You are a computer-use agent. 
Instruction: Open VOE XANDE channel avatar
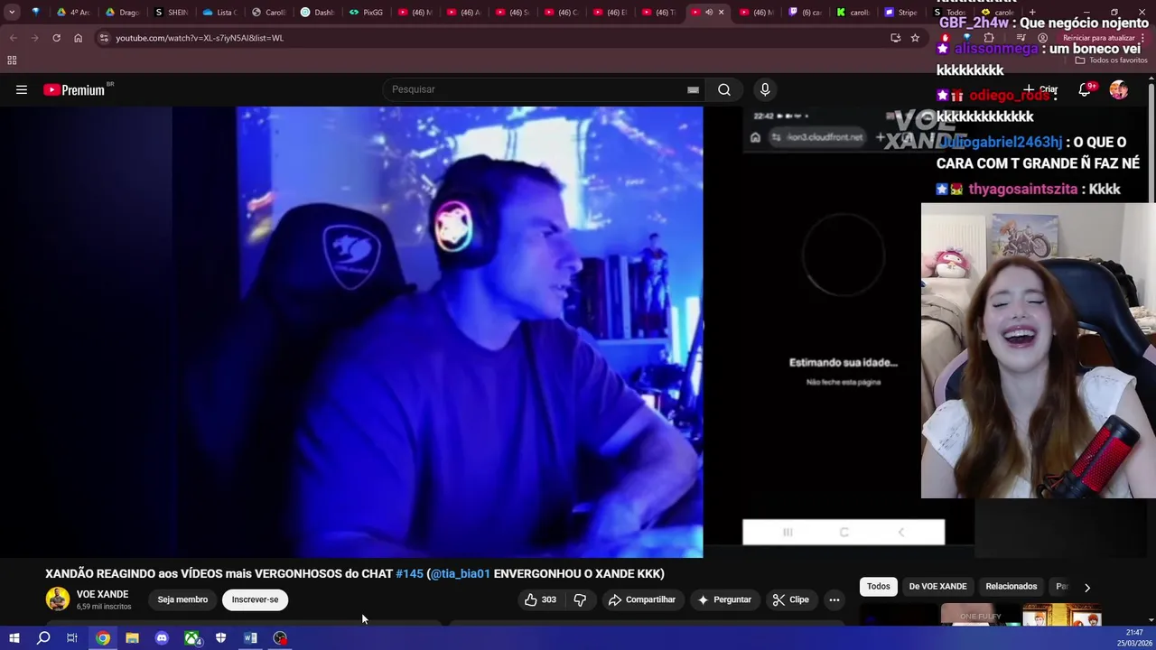[x=58, y=599]
